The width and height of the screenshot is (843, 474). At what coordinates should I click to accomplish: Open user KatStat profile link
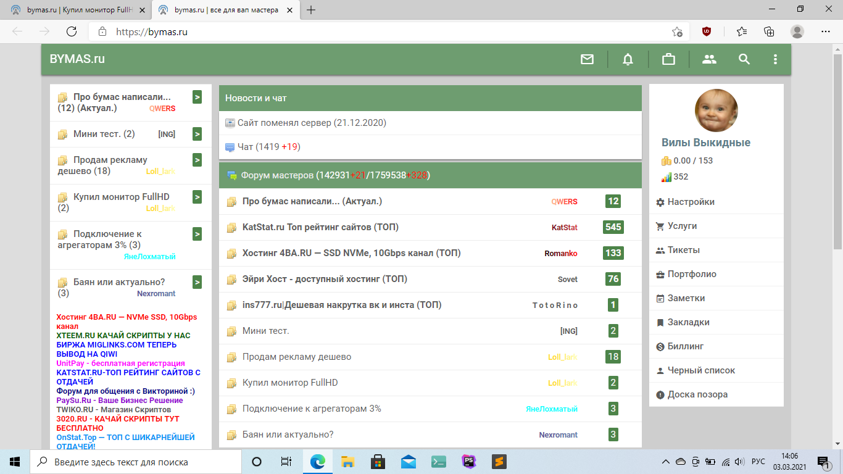565,228
